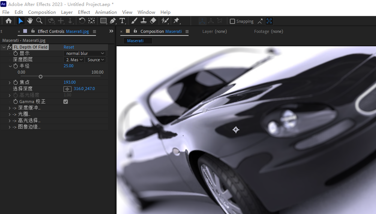The height and width of the screenshot is (214, 376).
Task: Reset the FL Depth Of Field effect
Action: coord(69,47)
